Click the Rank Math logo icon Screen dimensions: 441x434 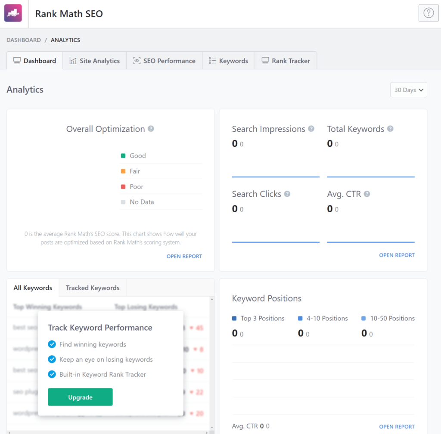tap(13, 13)
